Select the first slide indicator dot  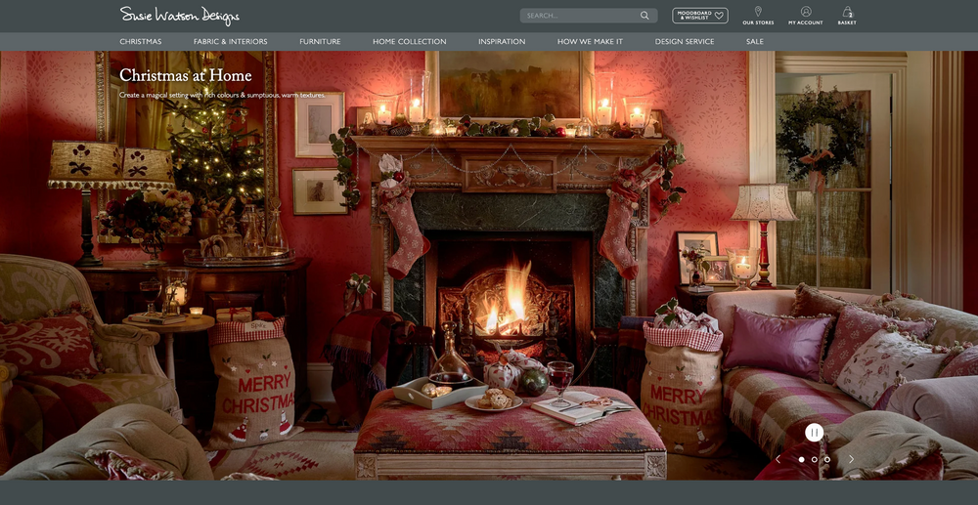coord(802,459)
